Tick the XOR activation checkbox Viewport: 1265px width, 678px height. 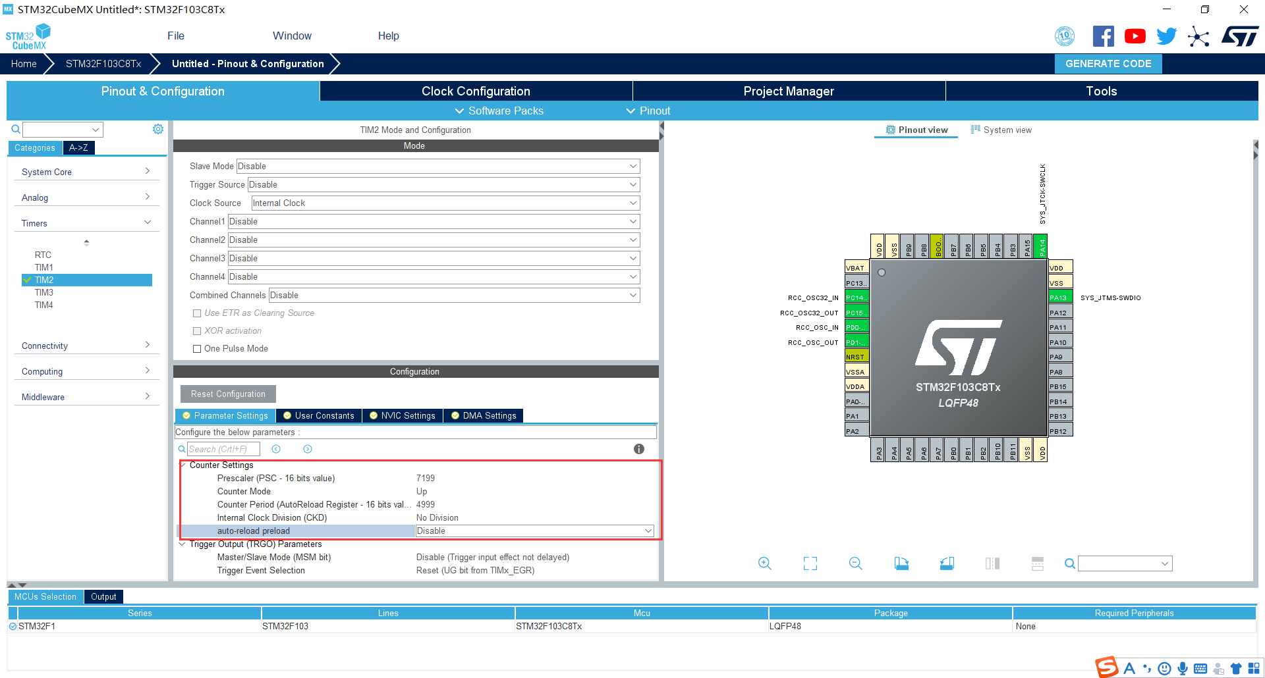pos(197,331)
